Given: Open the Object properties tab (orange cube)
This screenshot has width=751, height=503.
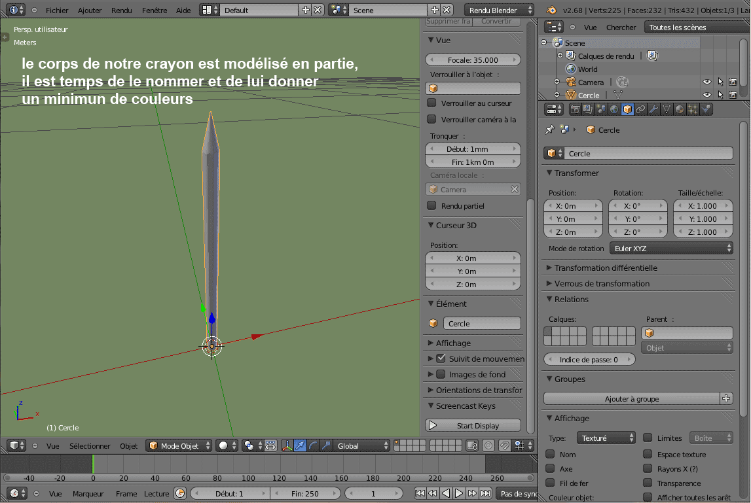Looking at the screenshot, I should point(627,110).
